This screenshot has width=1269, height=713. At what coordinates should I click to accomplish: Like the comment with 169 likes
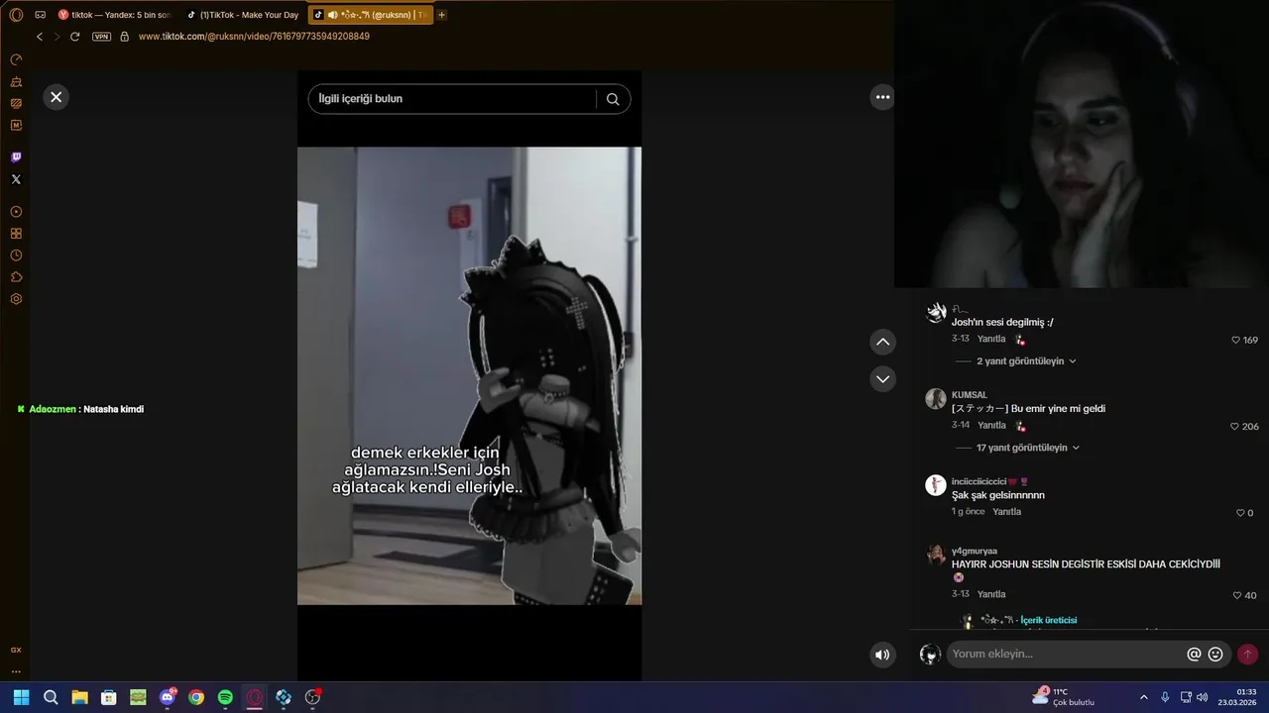(1235, 340)
